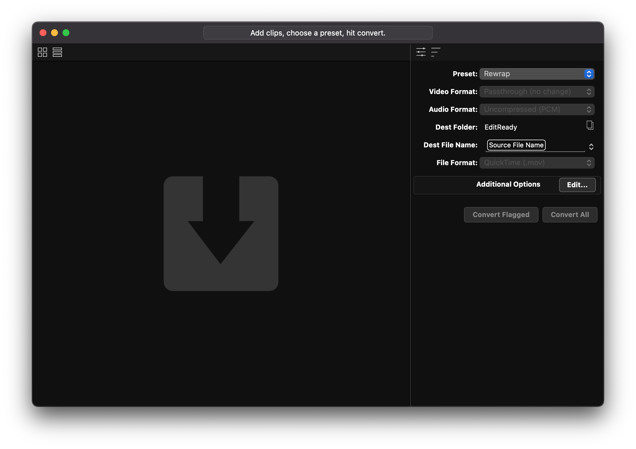Switch to thumbnail grid view
The height and width of the screenshot is (449, 636).
(42, 52)
